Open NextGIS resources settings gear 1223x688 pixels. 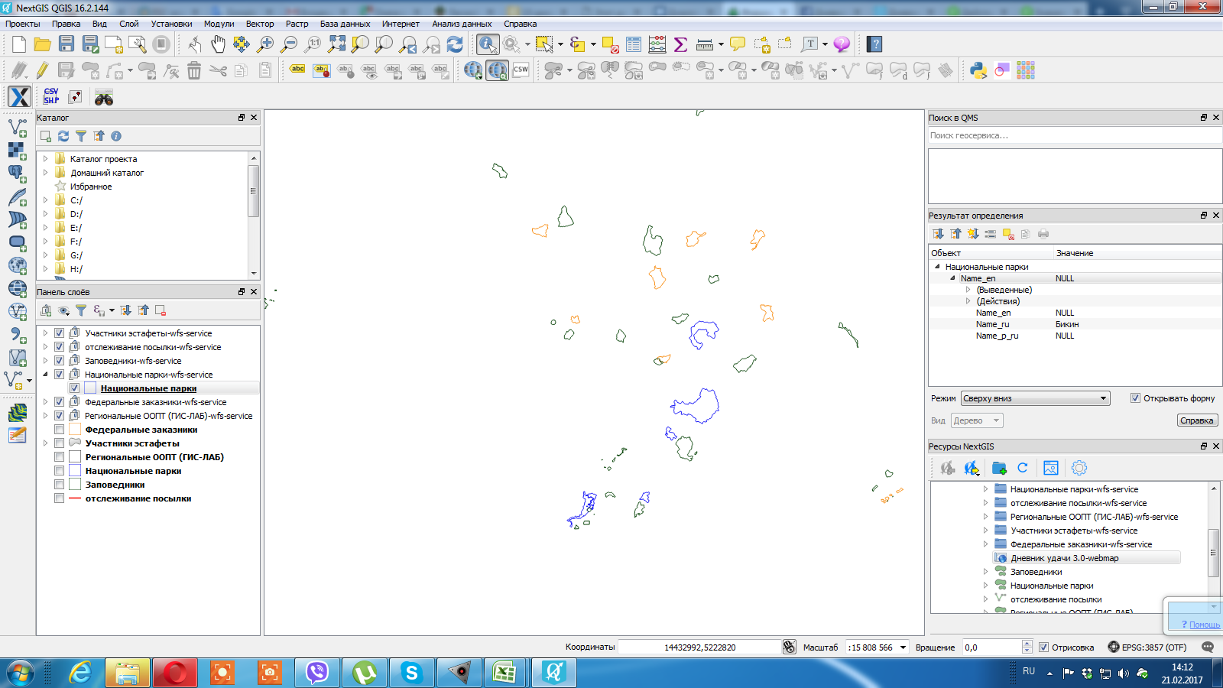click(1079, 468)
